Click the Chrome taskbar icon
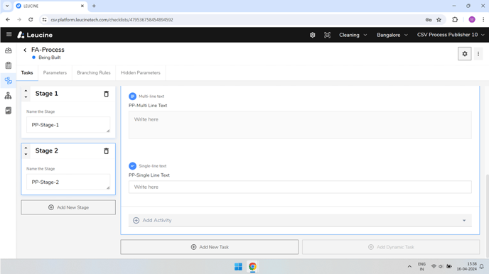 (252, 266)
